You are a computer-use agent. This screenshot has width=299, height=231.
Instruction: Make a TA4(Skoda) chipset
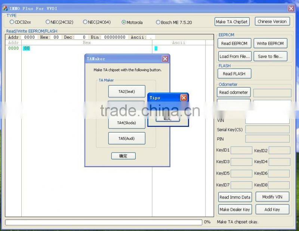coord(127,122)
